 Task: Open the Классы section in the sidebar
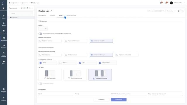(4, 17)
